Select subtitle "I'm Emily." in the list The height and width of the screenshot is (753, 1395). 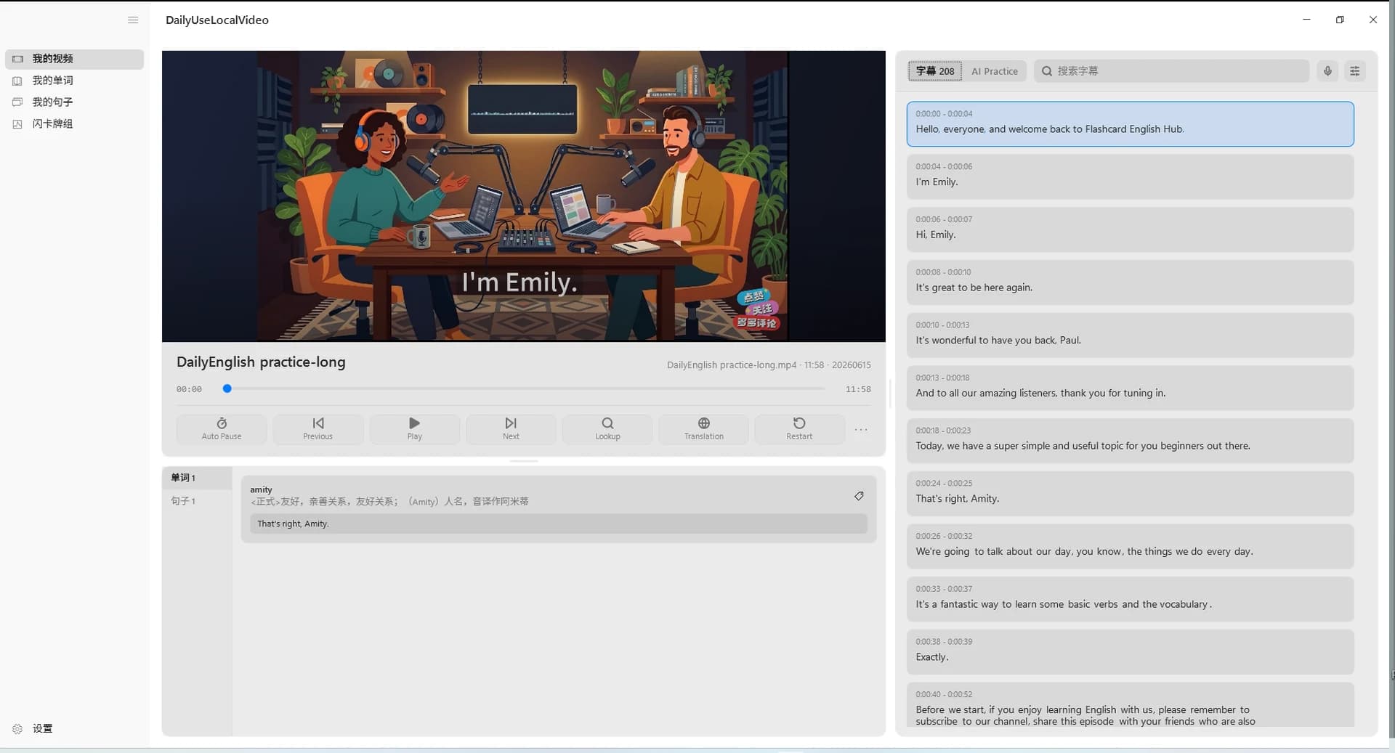coord(1130,176)
